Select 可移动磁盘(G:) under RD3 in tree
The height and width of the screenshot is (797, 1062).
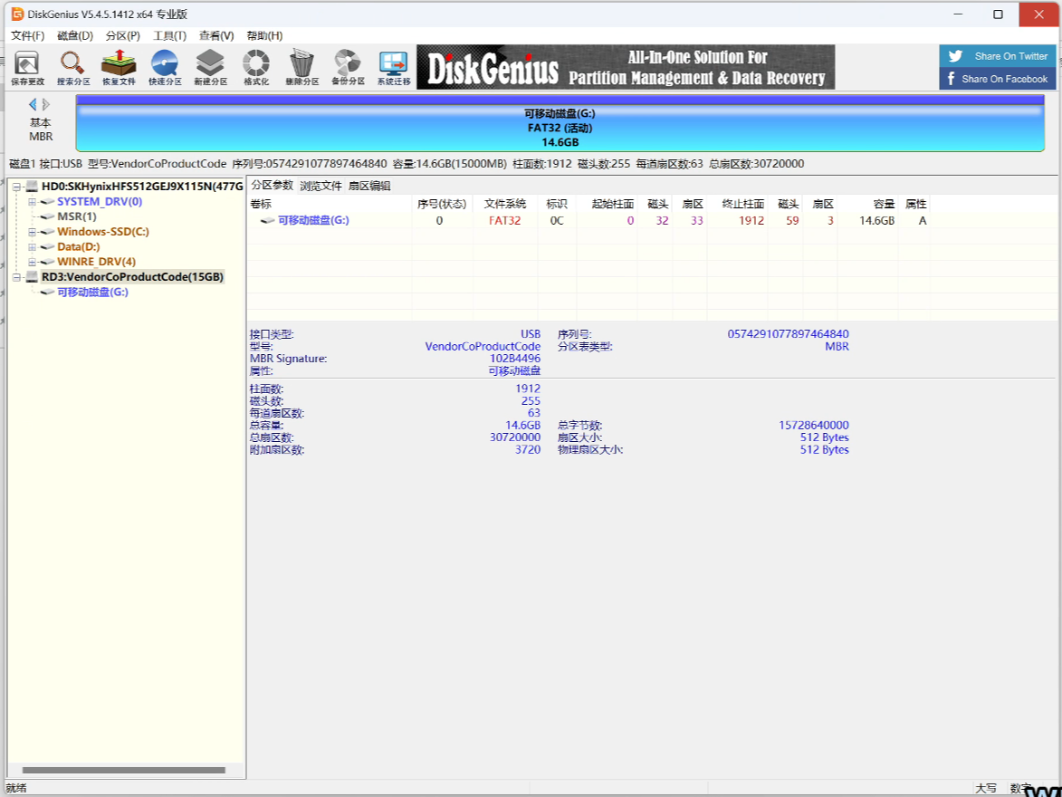(x=92, y=293)
